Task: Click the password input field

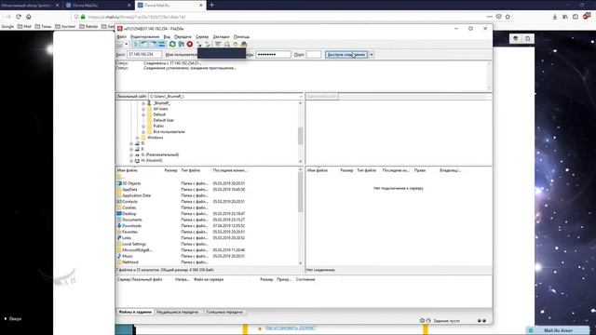Action: pyautogui.click(x=273, y=55)
